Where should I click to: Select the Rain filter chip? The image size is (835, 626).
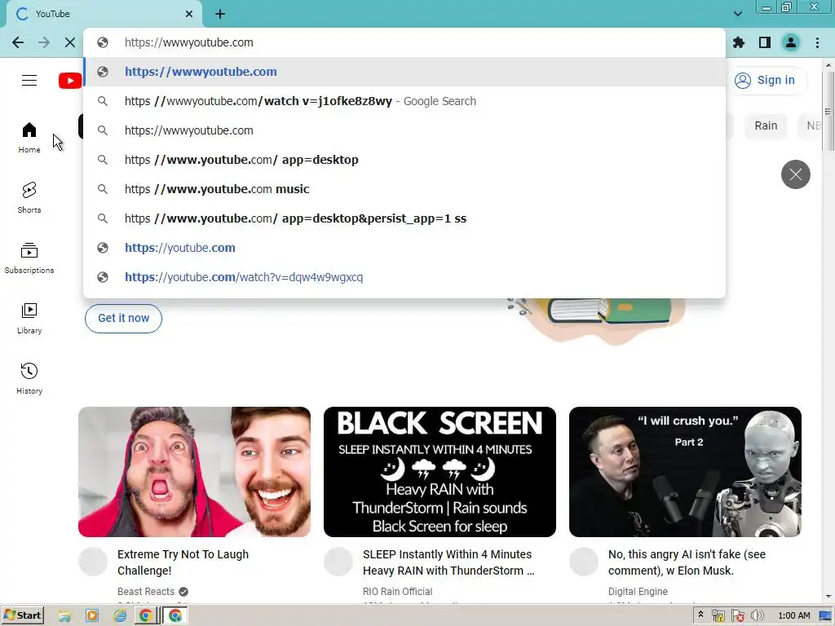click(766, 126)
